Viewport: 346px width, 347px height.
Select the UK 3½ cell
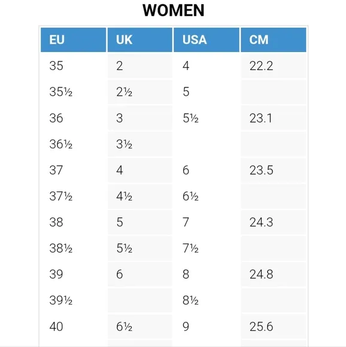(x=140, y=144)
